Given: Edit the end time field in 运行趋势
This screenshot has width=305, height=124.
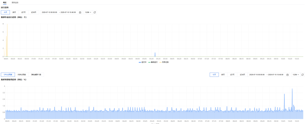Looking at the screenshot, I should (x=68, y=12).
